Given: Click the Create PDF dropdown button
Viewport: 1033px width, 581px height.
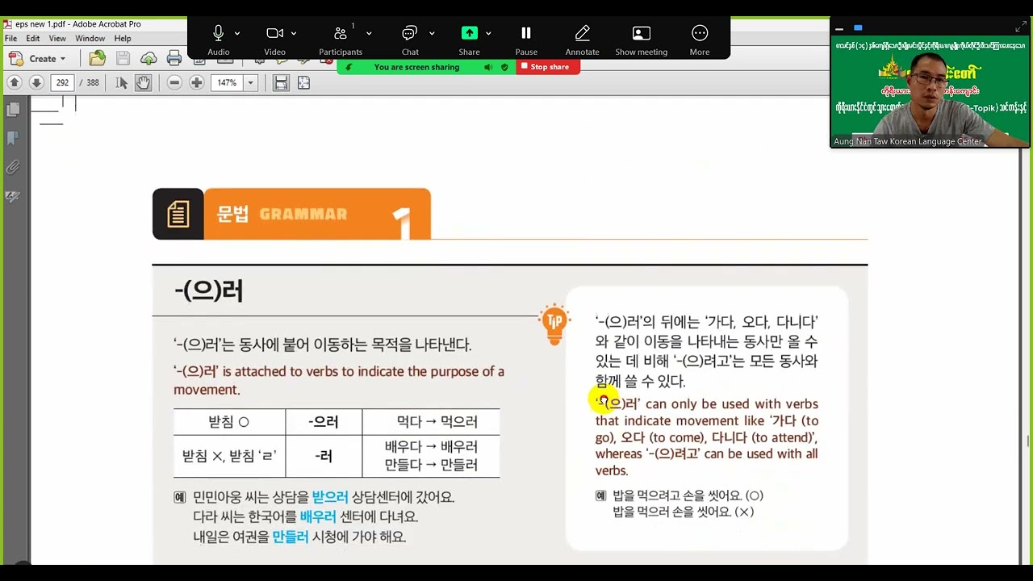Looking at the screenshot, I should (37, 58).
